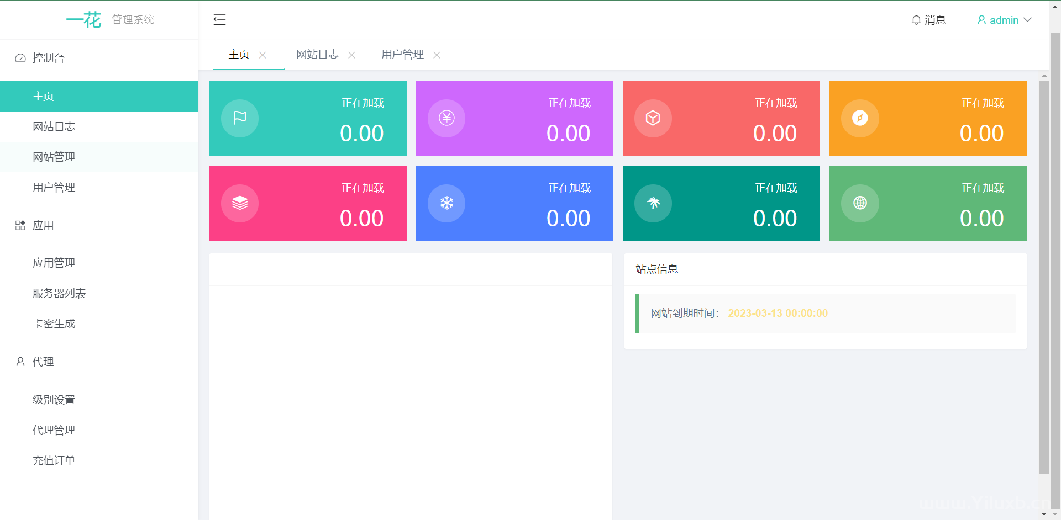Image resolution: width=1061 pixels, height=520 pixels.
Task: Click the palm tree icon on dark green card
Action: click(x=653, y=203)
